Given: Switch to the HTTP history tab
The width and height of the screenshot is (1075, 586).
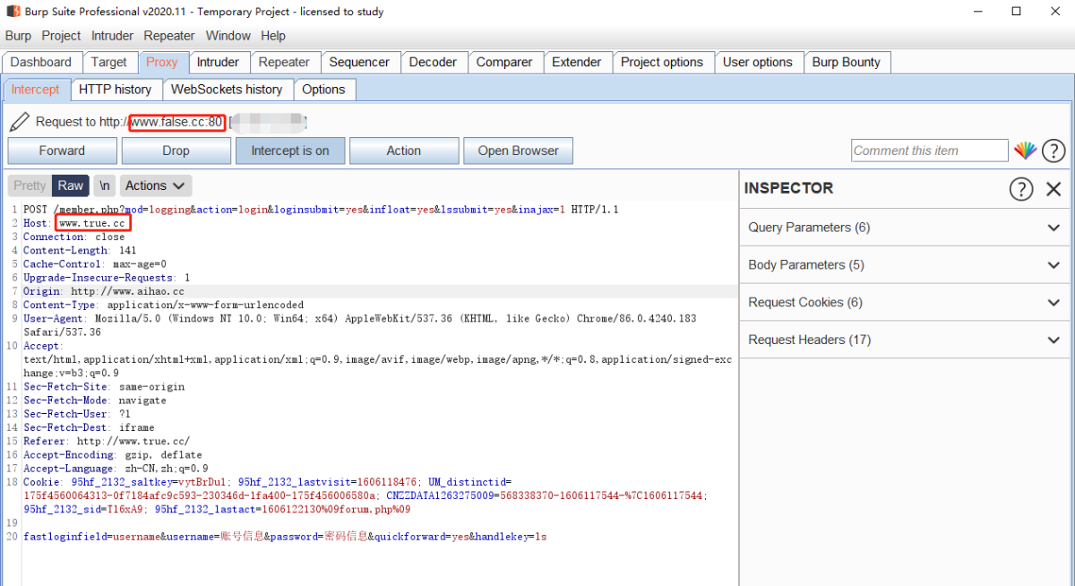Looking at the screenshot, I should click(115, 90).
